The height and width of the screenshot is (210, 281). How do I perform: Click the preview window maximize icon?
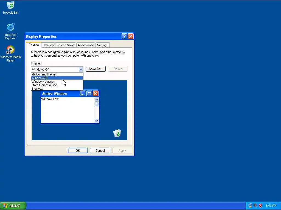tap(89, 94)
